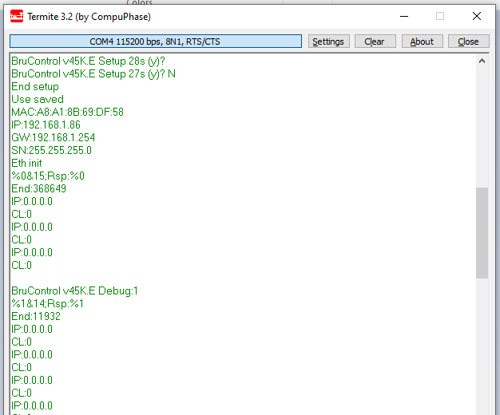Click the line 'BruControl v45K.E Setup 28s (y)?'

(x=88, y=61)
